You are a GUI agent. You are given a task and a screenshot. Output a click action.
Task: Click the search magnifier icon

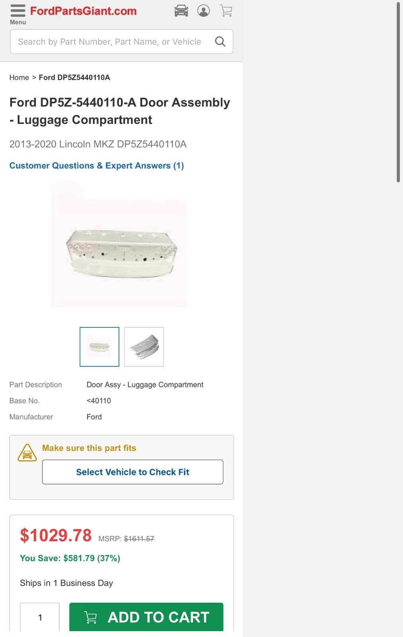[x=220, y=41]
